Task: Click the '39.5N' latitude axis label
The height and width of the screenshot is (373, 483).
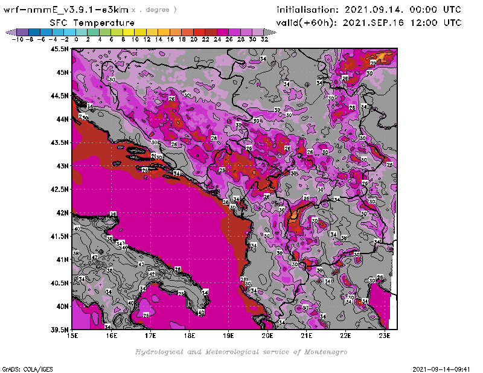Action: coord(59,330)
